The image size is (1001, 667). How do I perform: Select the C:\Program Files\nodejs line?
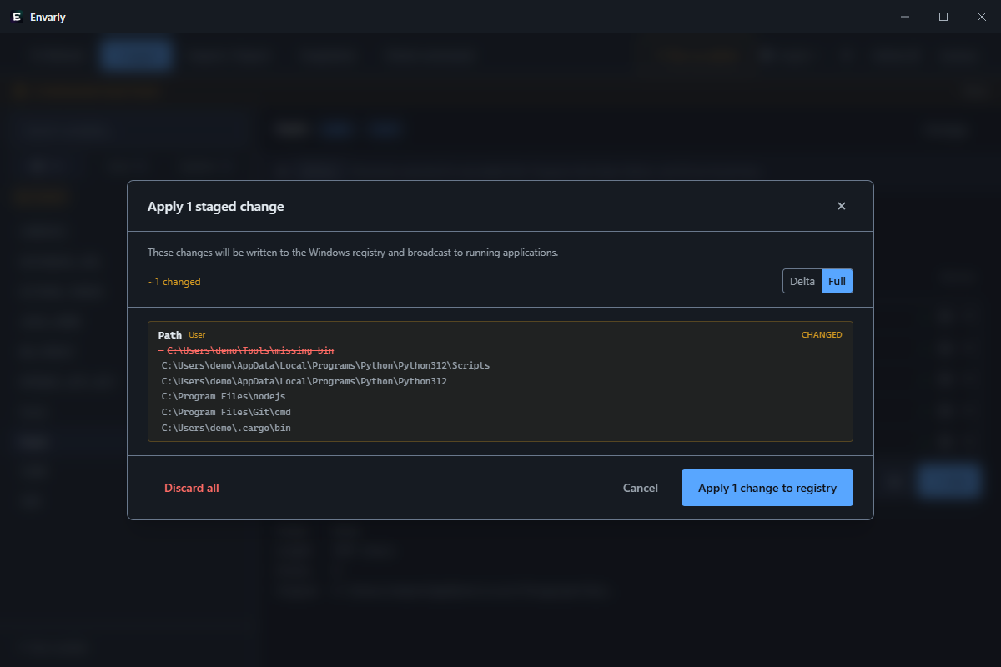click(x=224, y=397)
